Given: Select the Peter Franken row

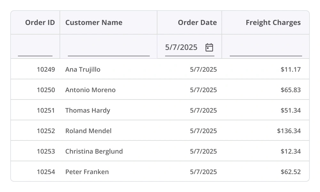Looking at the screenshot, I should click(x=87, y=172).
